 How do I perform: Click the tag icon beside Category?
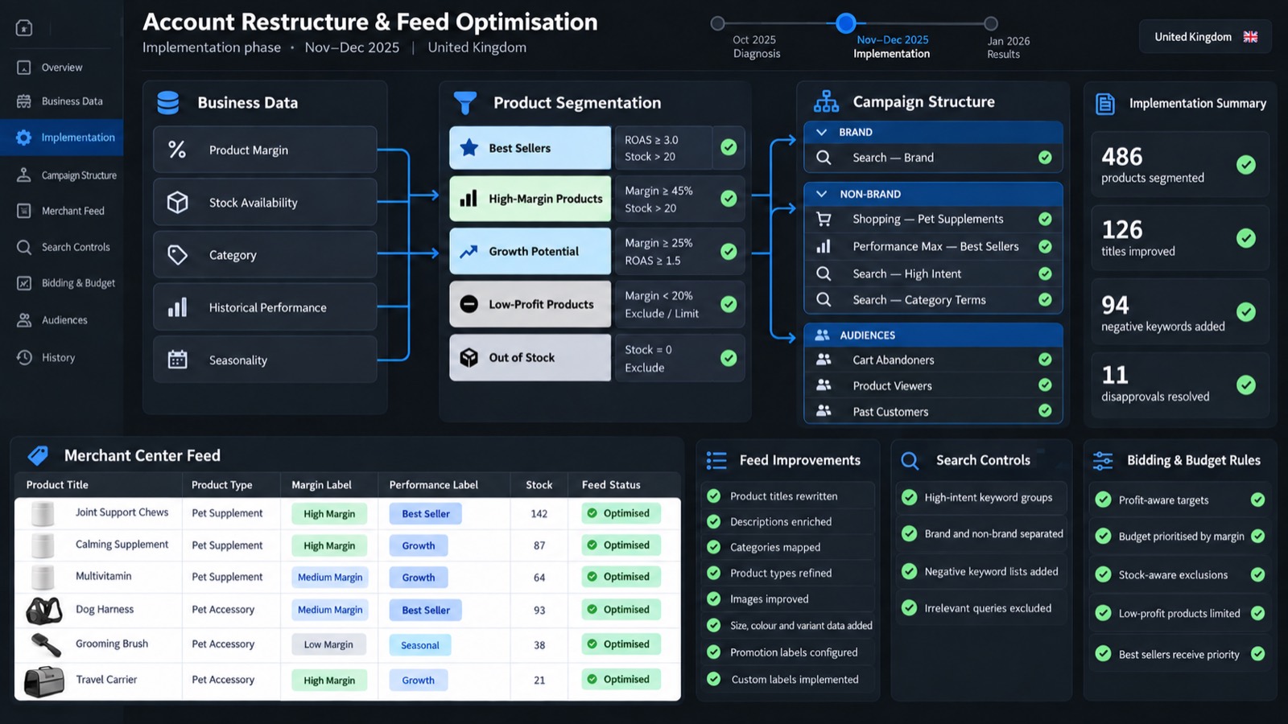coord(177,255)
